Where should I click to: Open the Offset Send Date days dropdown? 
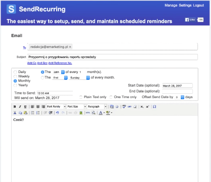[x=180, y=97]
